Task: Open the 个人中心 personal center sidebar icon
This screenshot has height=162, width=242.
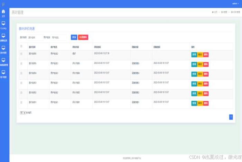Action: 3,23
